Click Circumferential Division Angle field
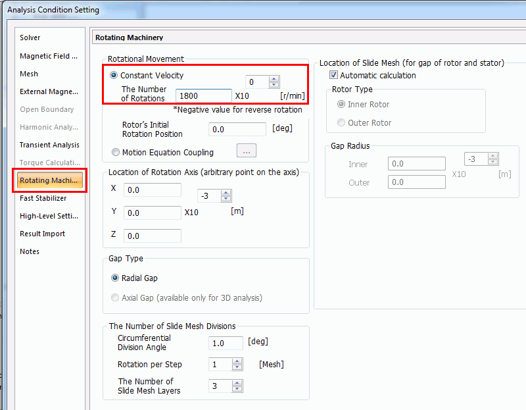The image size is (526, 410). pos(226,343)
